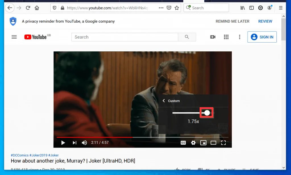291x175 pixels.
Task: Open the YouTube apps grid
Action: tap(226, 37)
